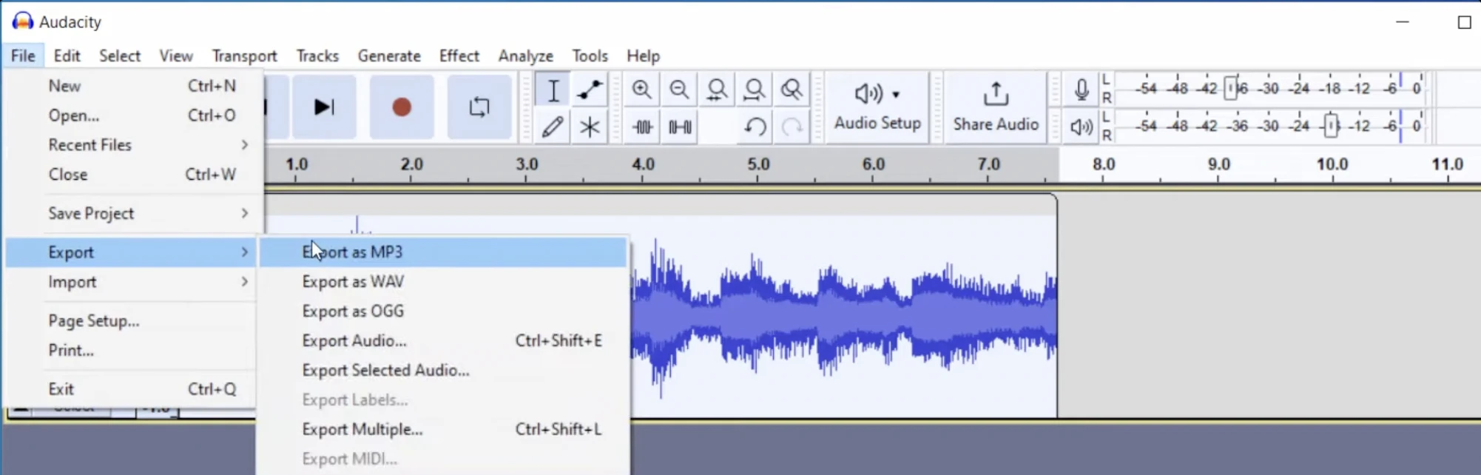Toggle the Loop playback button
The width and height of the screenshot is (1481, 475).
pyautogui.click(x=479, y=107)
